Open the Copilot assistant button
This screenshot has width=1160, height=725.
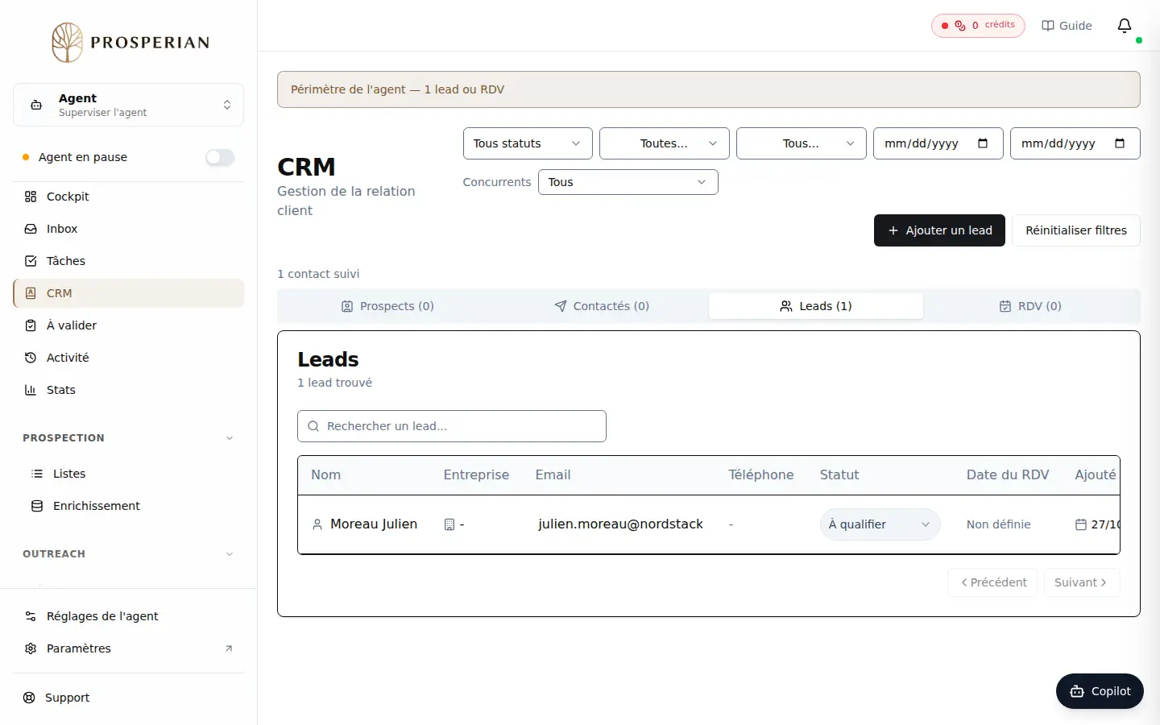(1100, 691)
